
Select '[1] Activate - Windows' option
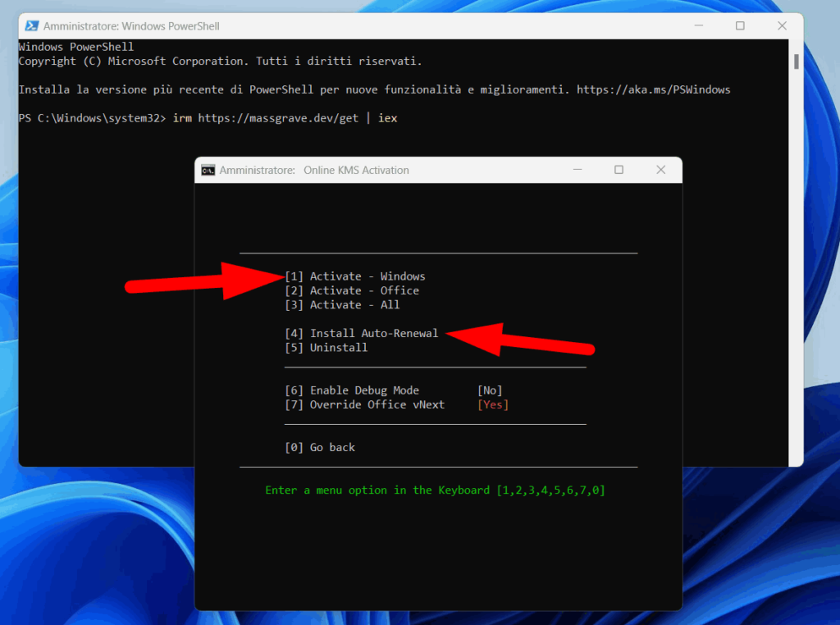tap(354, 276)
